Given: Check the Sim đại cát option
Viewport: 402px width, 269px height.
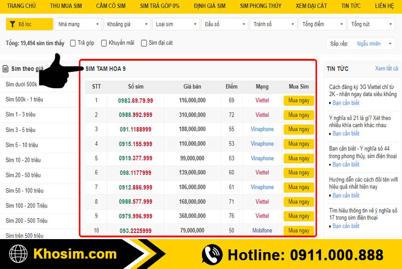Looking at the screenshot, I should coord(144,43).
